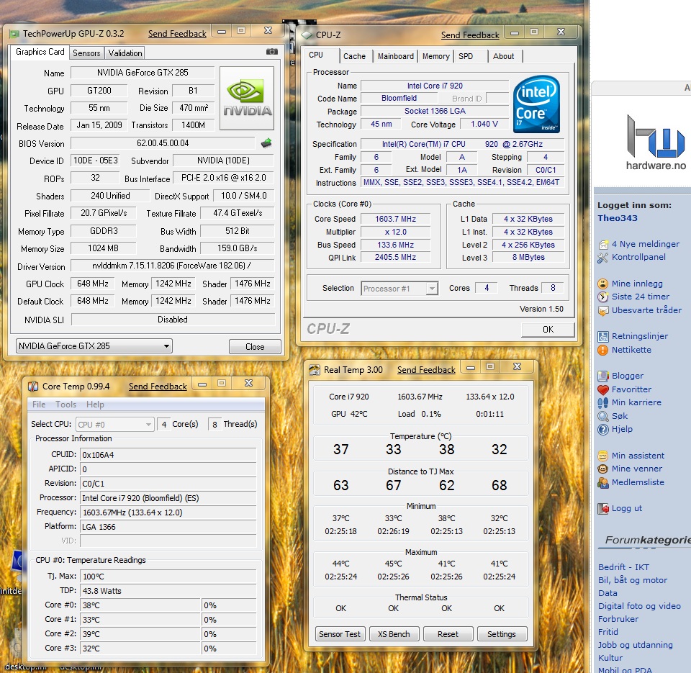Click the icon beside Blogger
The image size is (691, 673).
coord(603,376)
